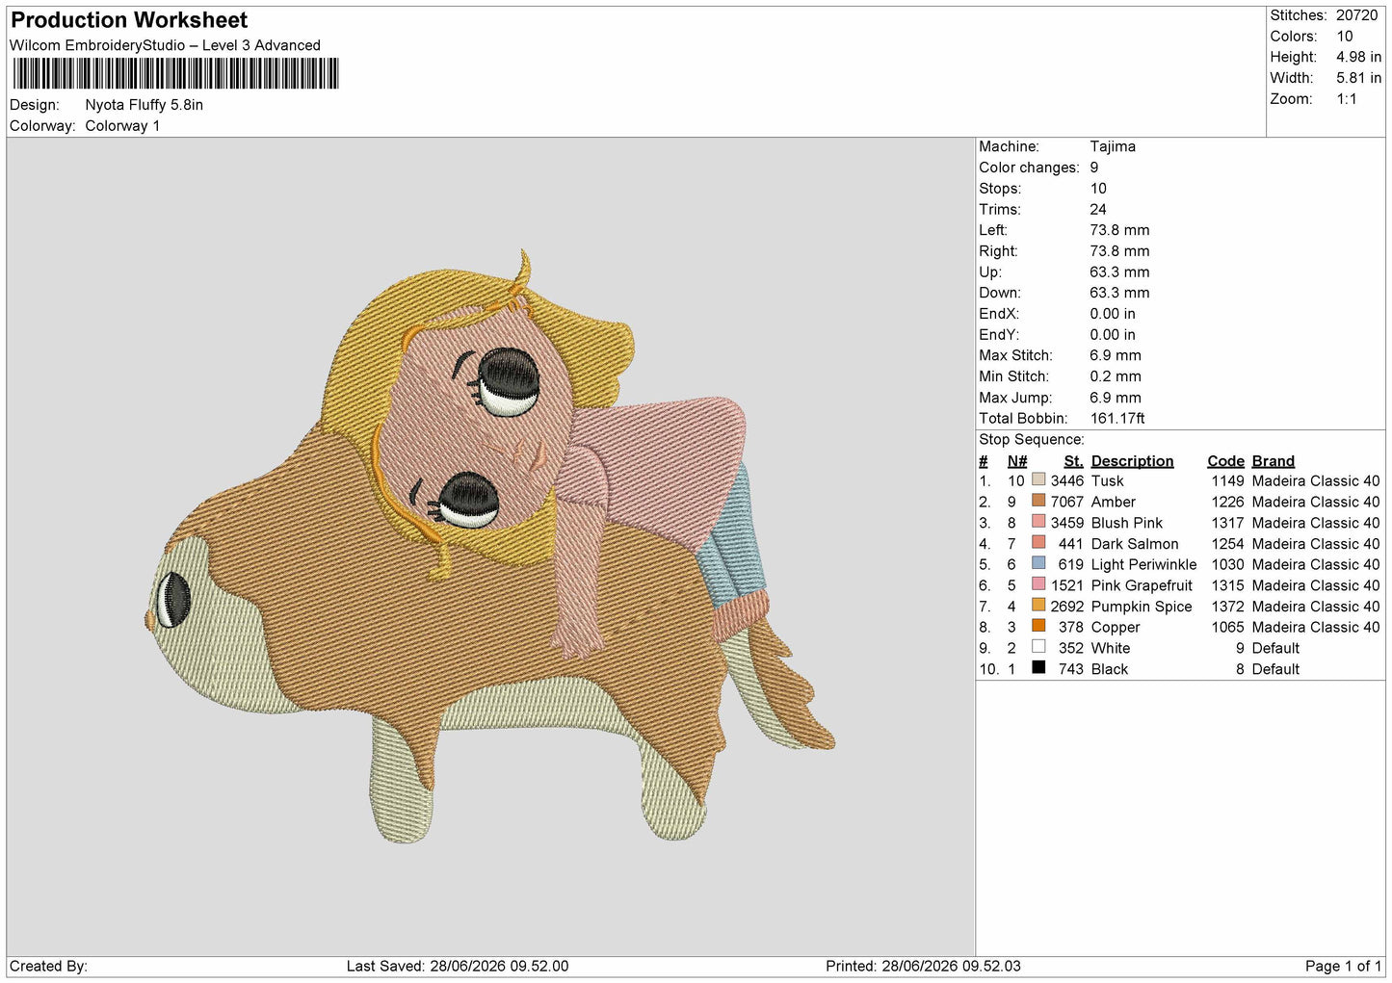
Task: Click the 'St.' column header
Action: tap(1074, 461)
